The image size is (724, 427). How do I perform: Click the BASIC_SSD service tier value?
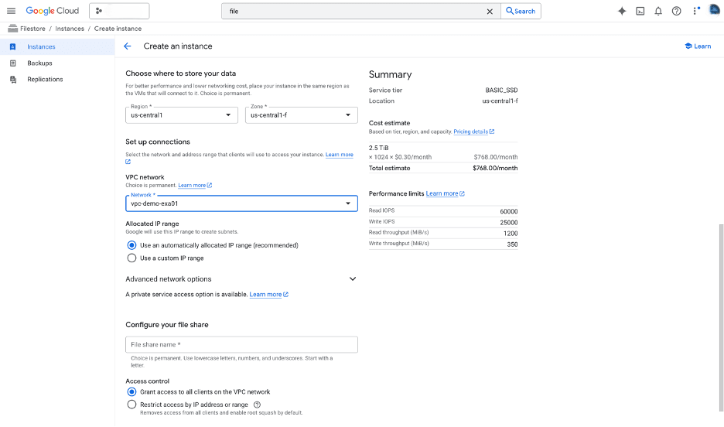(501, 90)
